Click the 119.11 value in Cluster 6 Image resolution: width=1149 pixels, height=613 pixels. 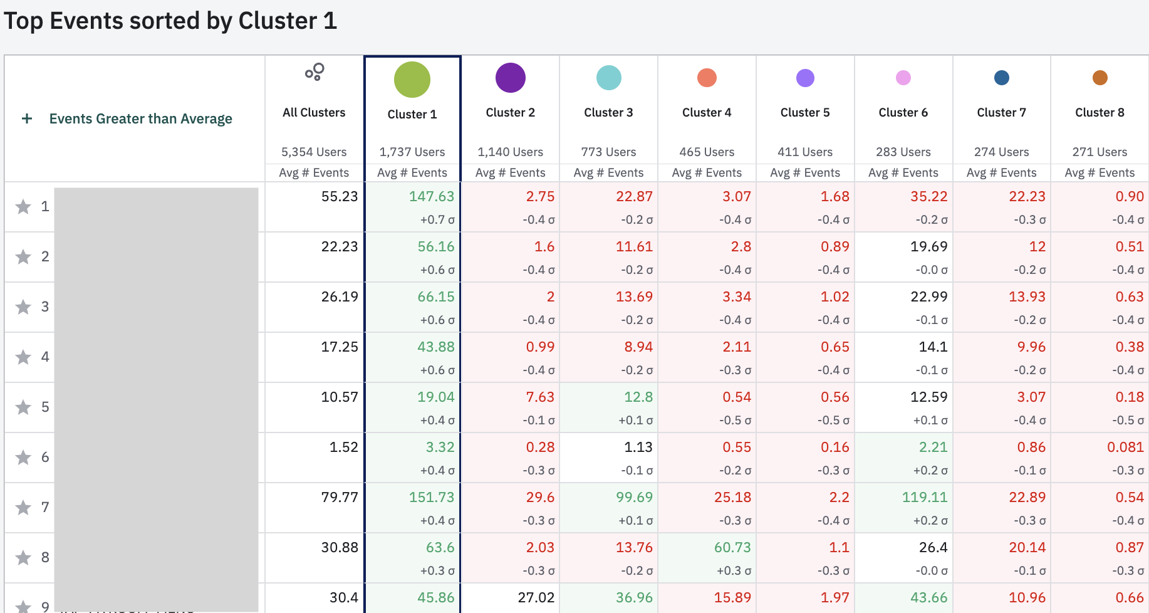click(x=925, y=498)
